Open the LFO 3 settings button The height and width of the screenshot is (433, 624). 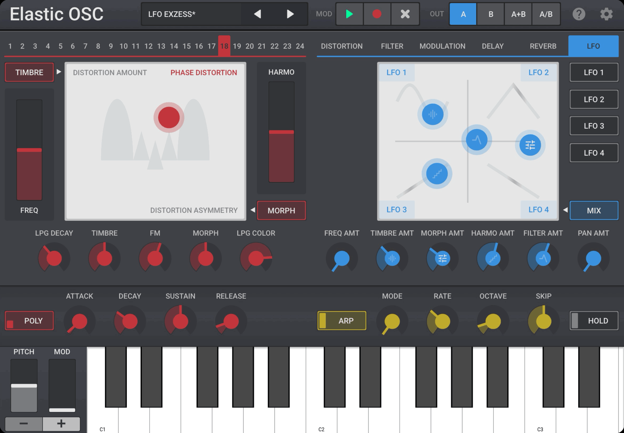[594, 126]
